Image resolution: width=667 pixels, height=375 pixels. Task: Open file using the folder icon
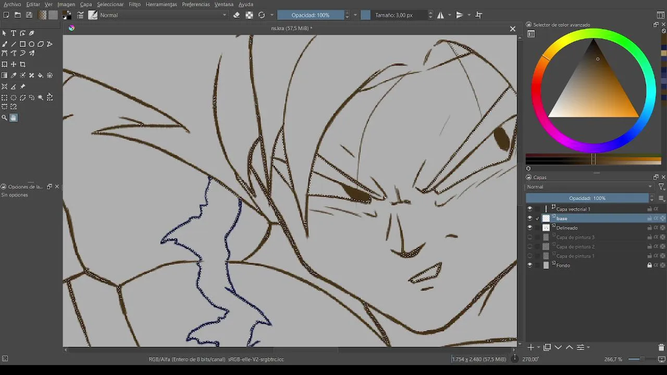click(x=18, y=15)
